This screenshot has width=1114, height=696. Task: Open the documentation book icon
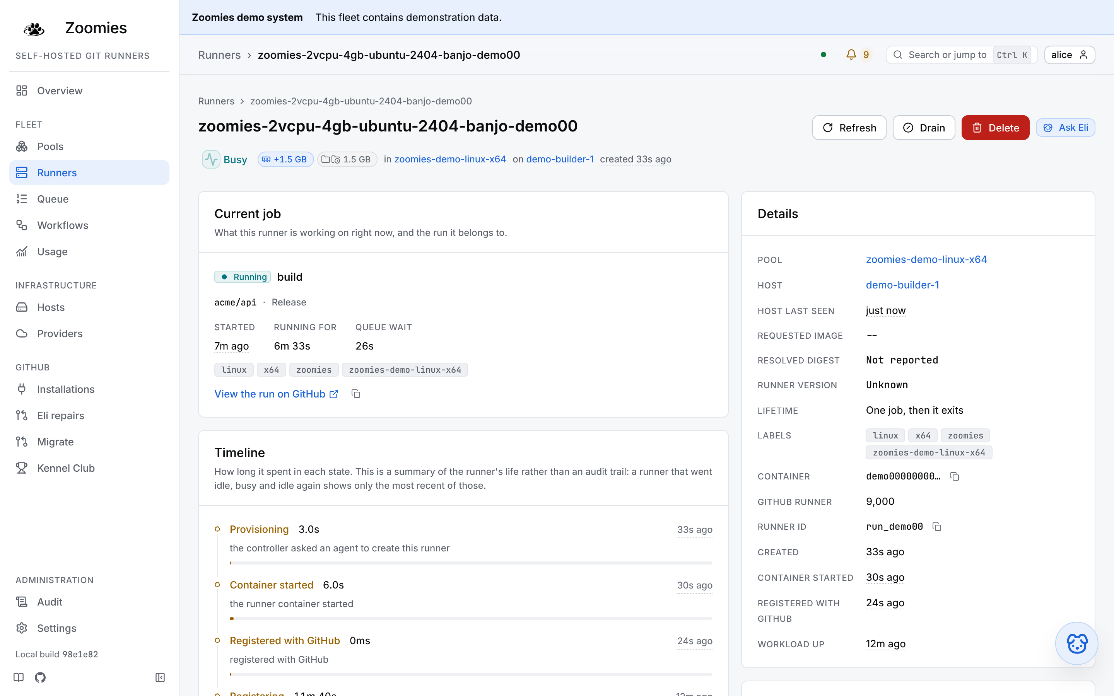click(x=19, y=677)
